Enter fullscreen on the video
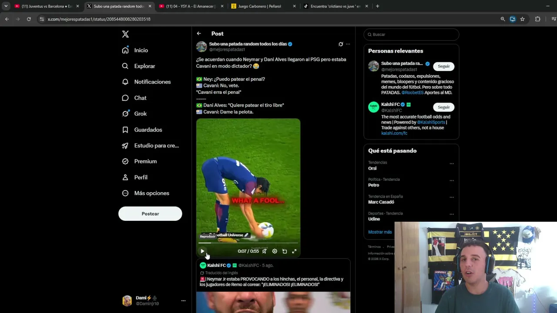The width and height of the screenshot is (557, 313). [x=294, y=251]
